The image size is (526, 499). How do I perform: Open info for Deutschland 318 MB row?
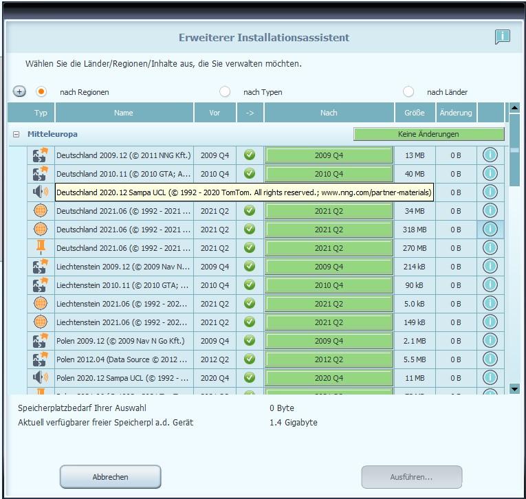490,230
